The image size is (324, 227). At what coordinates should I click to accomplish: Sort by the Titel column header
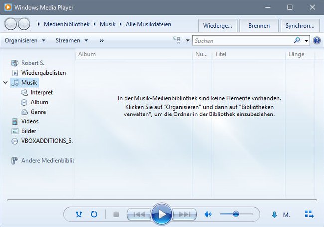[249, 54]
